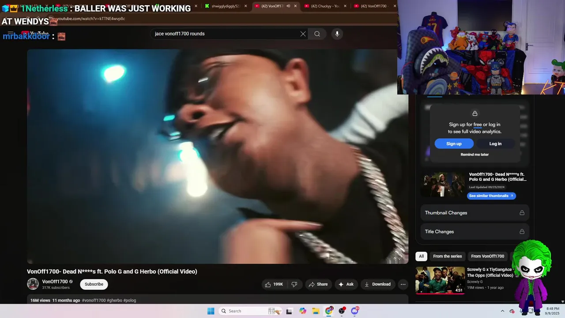Click the 317K subscribers text

[x=56, y=288]
